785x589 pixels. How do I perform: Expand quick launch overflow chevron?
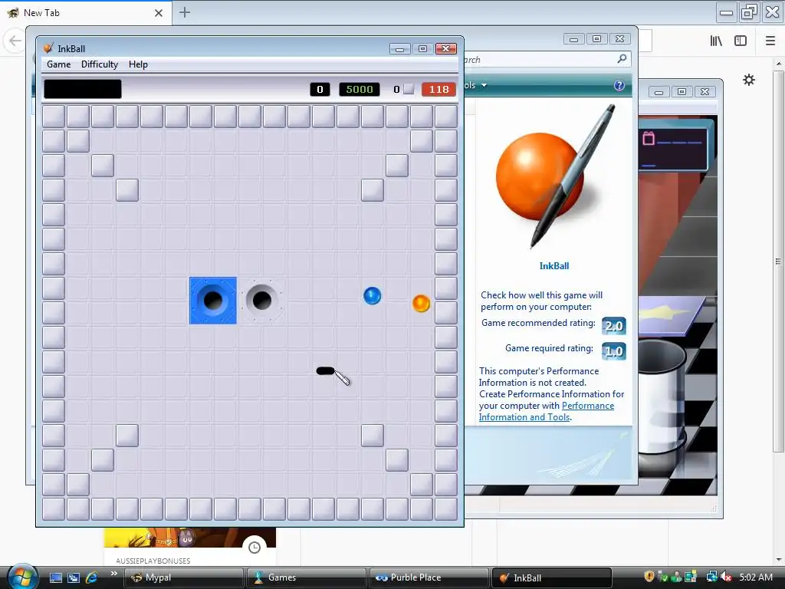[x=114, y=574]
